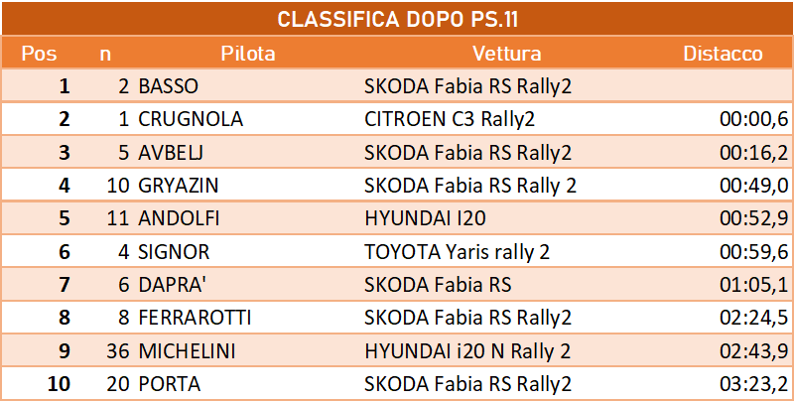The height and width of the screenshot is (401, 794).
Task: Select FERRAROTTI driver cell
Action: point(195,318)
